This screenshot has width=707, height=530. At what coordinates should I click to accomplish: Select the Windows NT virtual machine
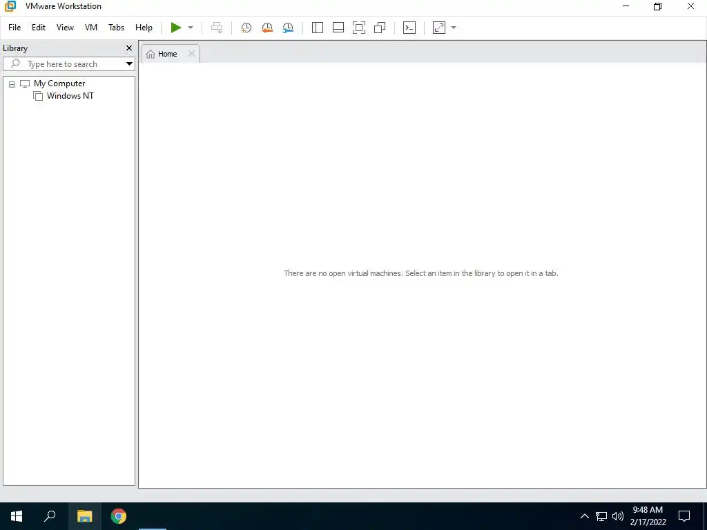pos(70,95)
